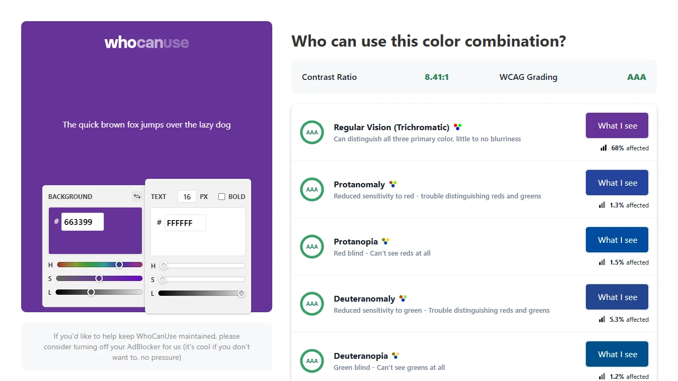Screen dimensions: 678x381
Task: Click What I see for Regular Vision
Action: click(x=617, y=125)
